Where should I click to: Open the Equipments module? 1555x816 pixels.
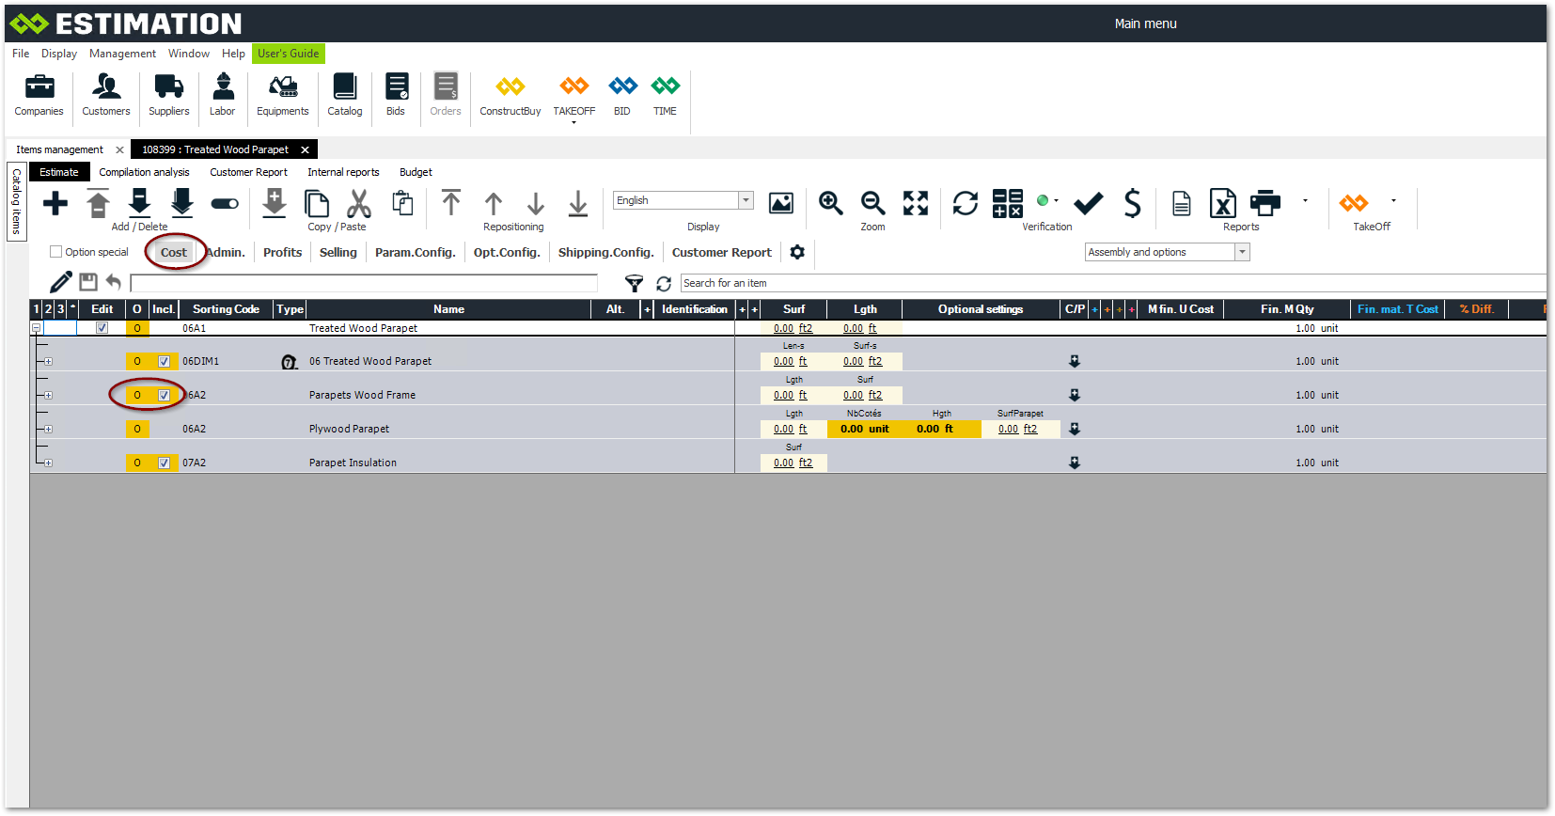coord(282,95)
